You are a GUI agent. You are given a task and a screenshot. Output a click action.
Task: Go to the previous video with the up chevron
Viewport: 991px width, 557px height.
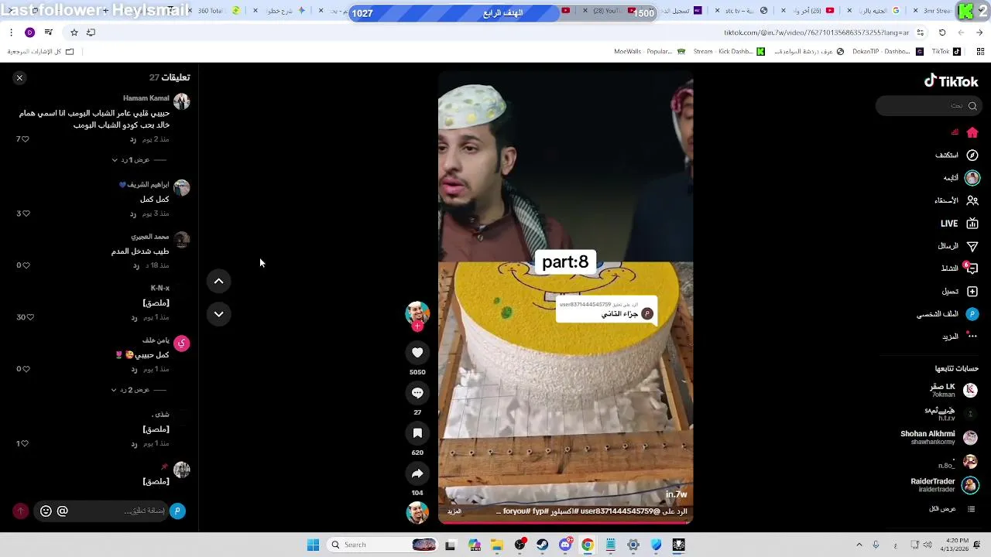click(218, 282)
